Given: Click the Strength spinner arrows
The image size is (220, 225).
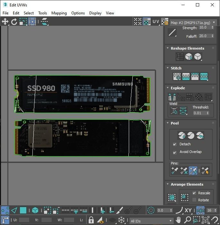Looking at the screenshot, I should pos(212,27).
